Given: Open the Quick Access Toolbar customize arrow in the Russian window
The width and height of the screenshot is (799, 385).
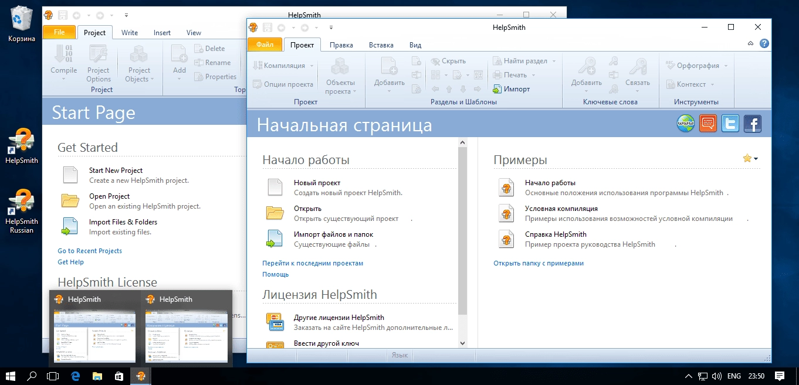Looking at the screenshot, I should [x=331, y=28].
